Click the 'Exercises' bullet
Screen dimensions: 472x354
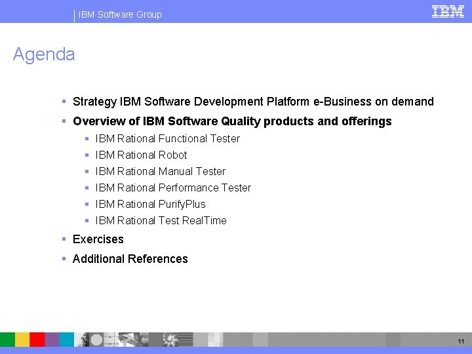(x=98, y=239)
